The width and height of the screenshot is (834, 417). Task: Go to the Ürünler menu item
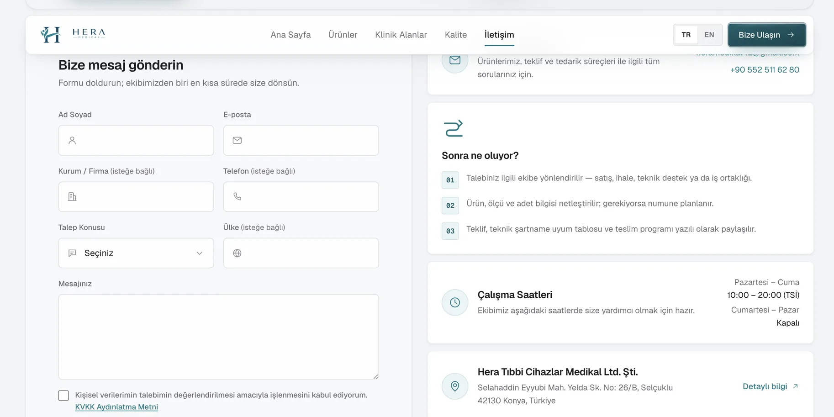pyautogui.click(x=343, y=35)
